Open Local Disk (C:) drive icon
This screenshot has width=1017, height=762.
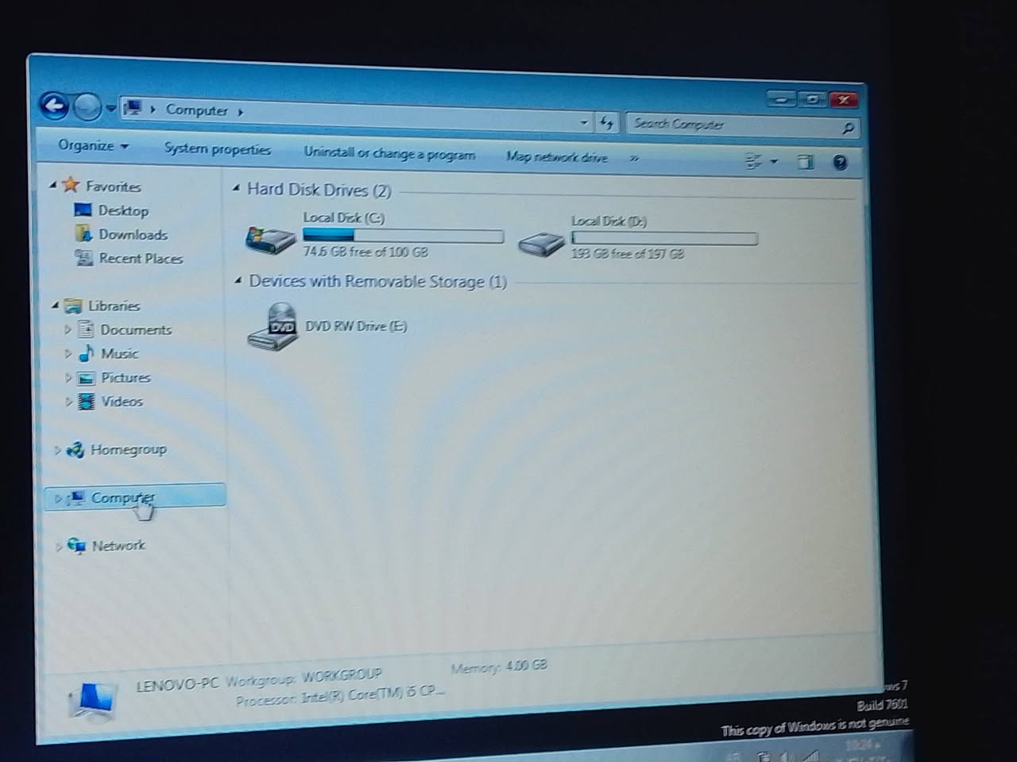point(270,237)
